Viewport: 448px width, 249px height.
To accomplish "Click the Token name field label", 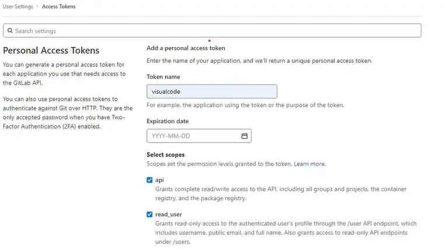I will coord(163,77).
